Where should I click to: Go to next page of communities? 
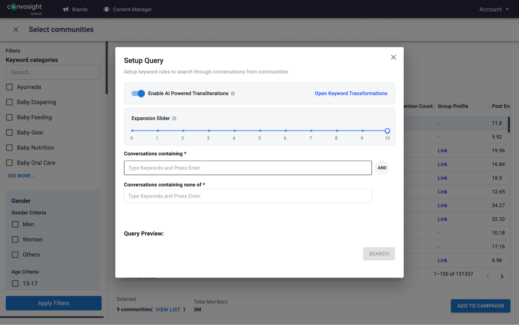[502, 277]
